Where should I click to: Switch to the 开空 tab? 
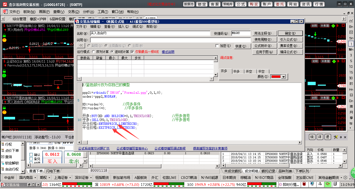250,71
